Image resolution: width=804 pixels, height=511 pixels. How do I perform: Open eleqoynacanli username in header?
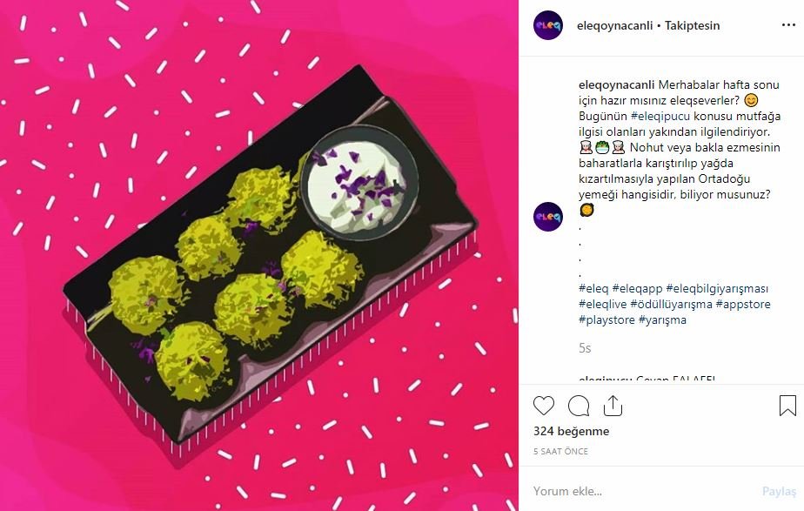615,25
